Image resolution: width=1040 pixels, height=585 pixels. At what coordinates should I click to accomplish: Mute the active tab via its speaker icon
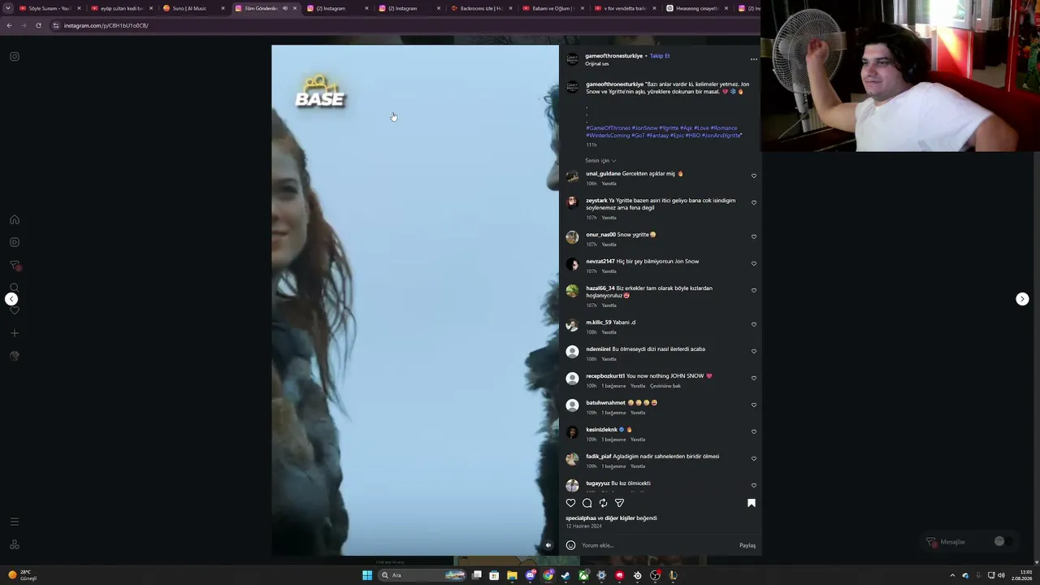[x=284, y=8]
